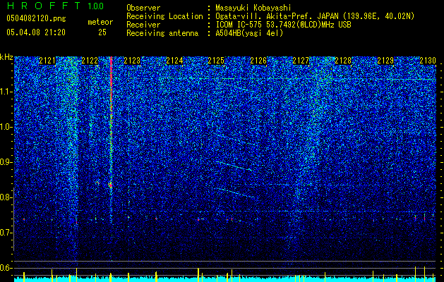
Task: Click the 0.7 frequency axis label
Action: (6, 233)
